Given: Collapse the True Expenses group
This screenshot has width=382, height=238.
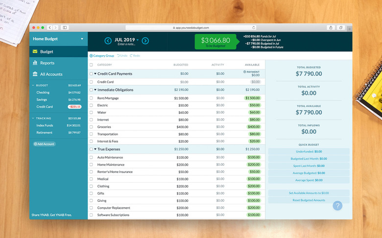Looking at the screenshot, I should pyautogui.click(x=95, y=149).
